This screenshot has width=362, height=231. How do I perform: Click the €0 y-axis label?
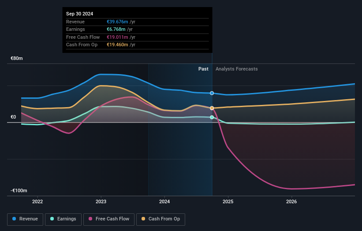(13, 117)
